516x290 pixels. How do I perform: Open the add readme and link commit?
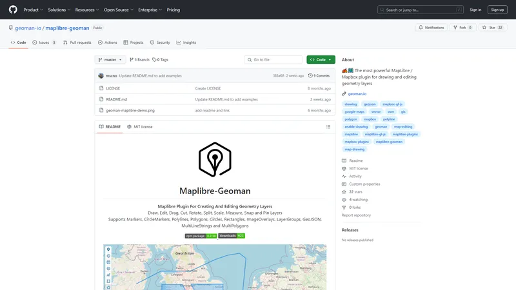212,110
